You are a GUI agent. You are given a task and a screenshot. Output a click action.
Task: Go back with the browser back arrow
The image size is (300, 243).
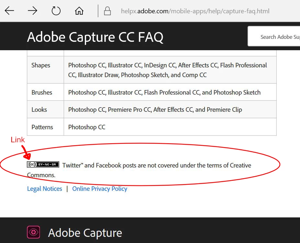point(9,11)
